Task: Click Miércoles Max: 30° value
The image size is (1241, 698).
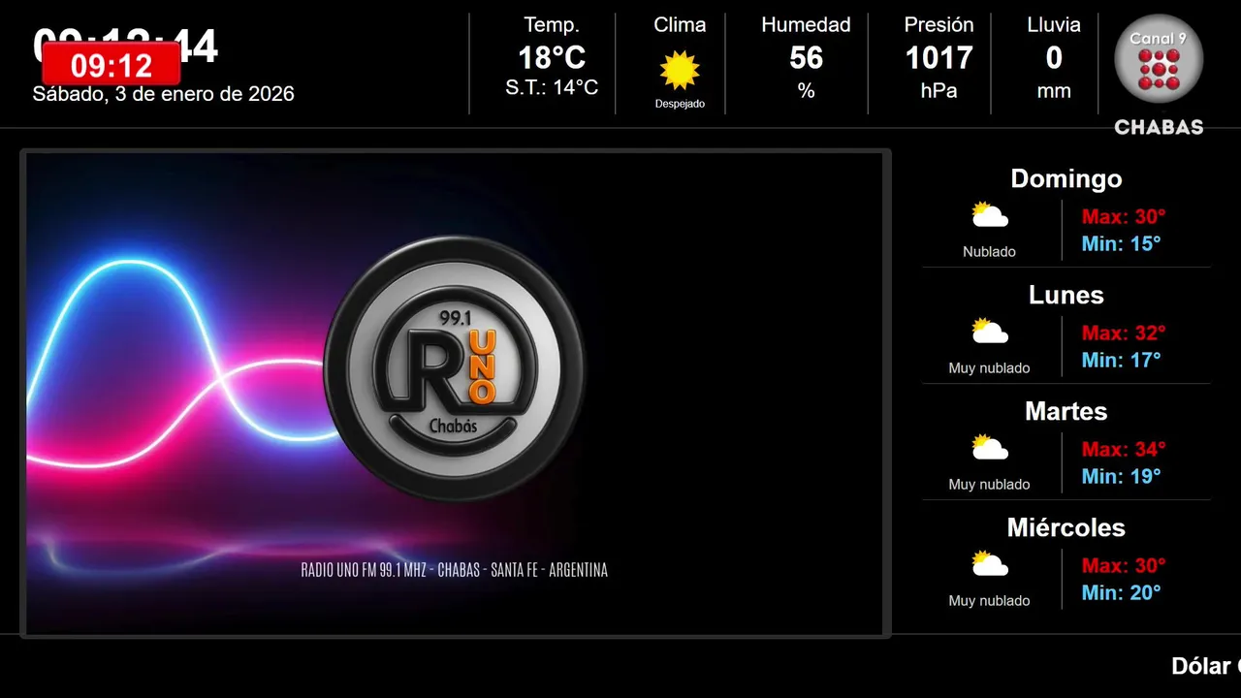Action: pos(1124,565)
